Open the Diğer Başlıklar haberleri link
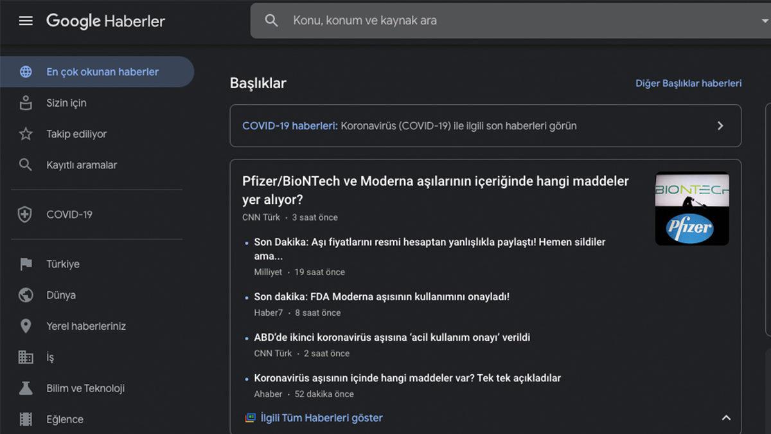Viewport: 771px width, 434px height. click(x=688, y=83)
